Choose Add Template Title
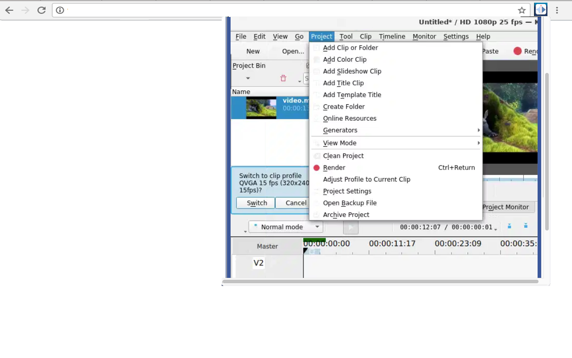Viewport: 572px width, 358px height. [x=395, y=95]
